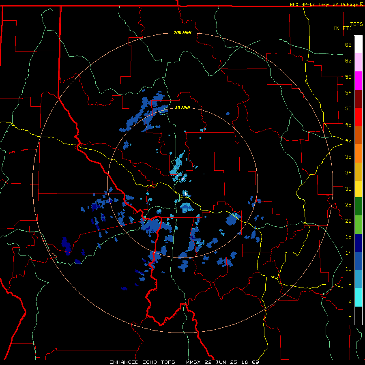This screenshot has width=365, height=365.
Task: Click the 2 legend value
Action: [x=350, y=301]
